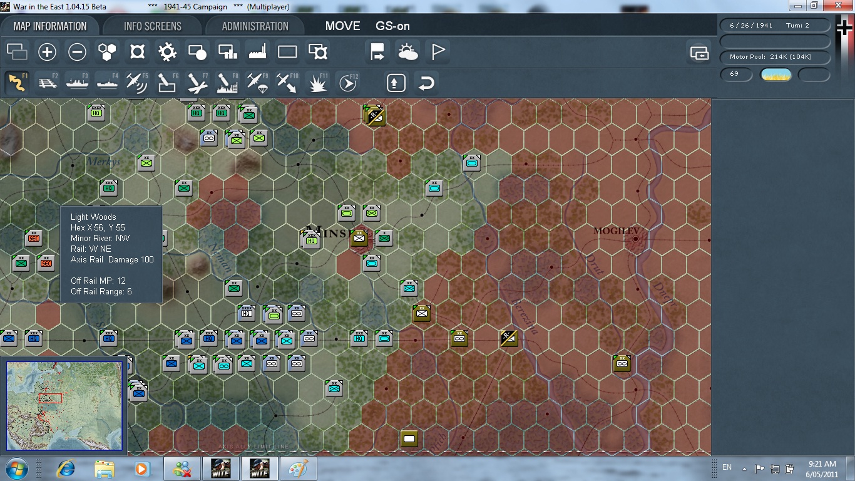Image resolution: width=855 pixels, height=481 pixels.
Task: Select the olive counter near Axis Ally Limit Line
Action: 409,438
